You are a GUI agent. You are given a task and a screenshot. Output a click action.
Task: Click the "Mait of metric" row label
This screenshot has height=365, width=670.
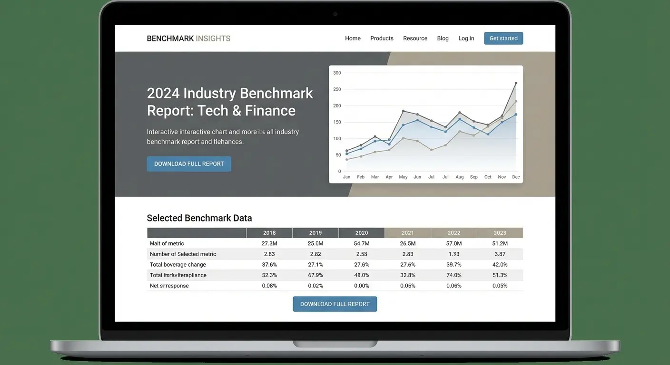167,243
